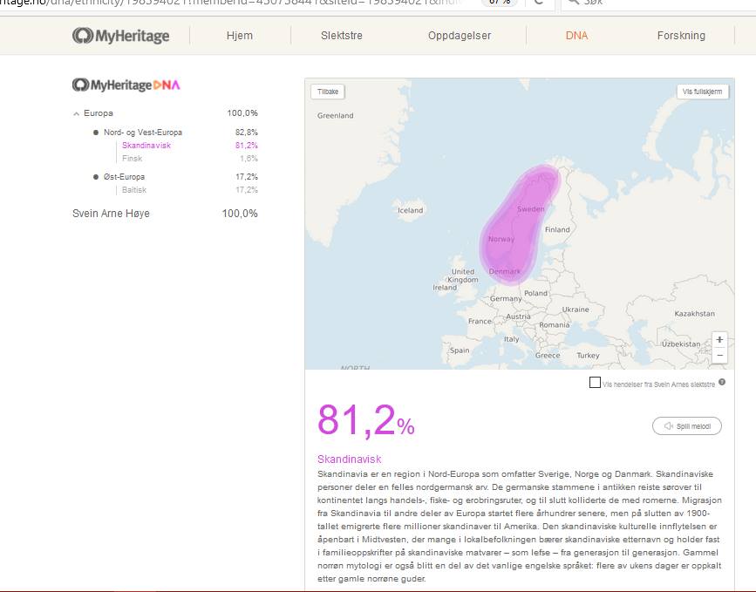Click the MyHeritage DNA logo
Screen dimensions: 756x592
[126, 85]
